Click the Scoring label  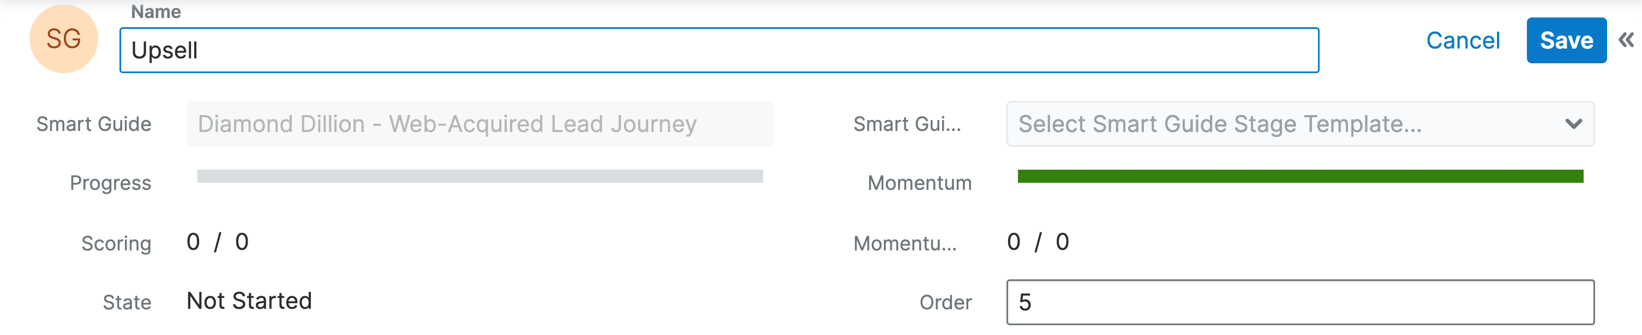tap(116, 243)
